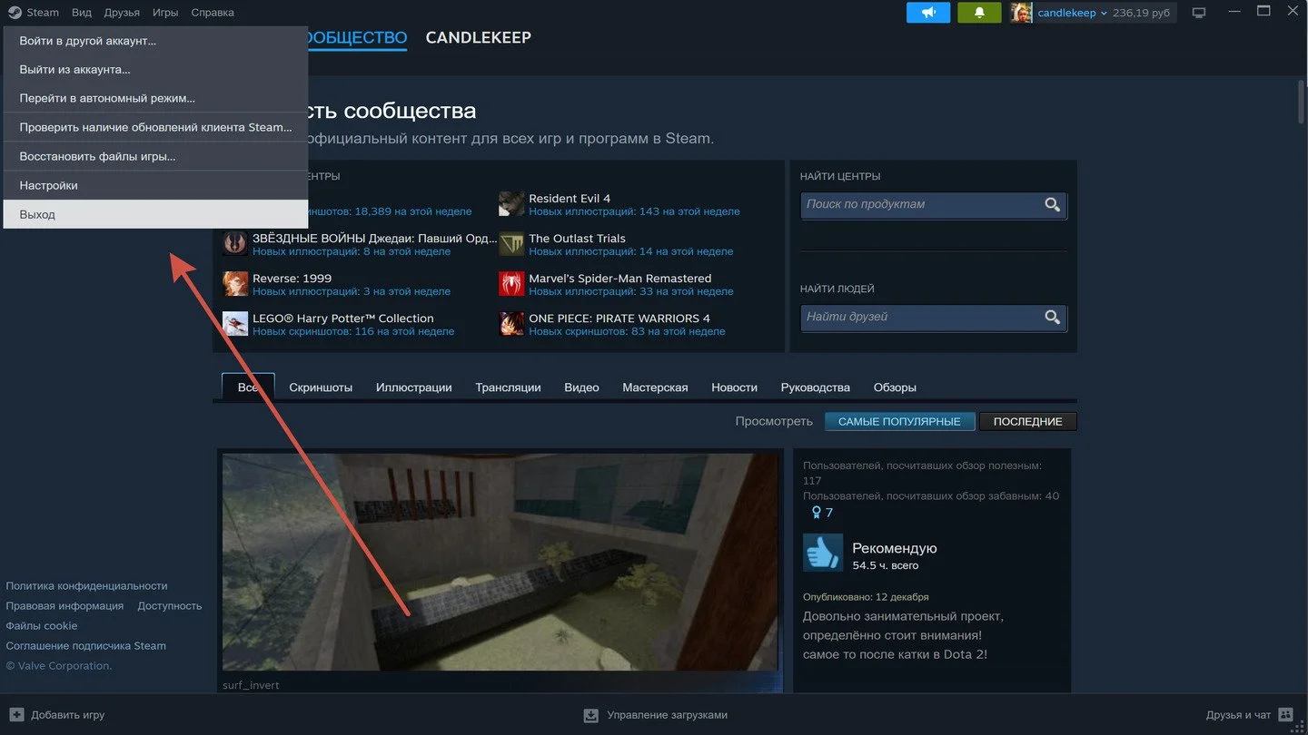The image size is (1308, 735).
Task: Open Новых скриншотов: 116 на этой неделе
Action: [353, 331]
